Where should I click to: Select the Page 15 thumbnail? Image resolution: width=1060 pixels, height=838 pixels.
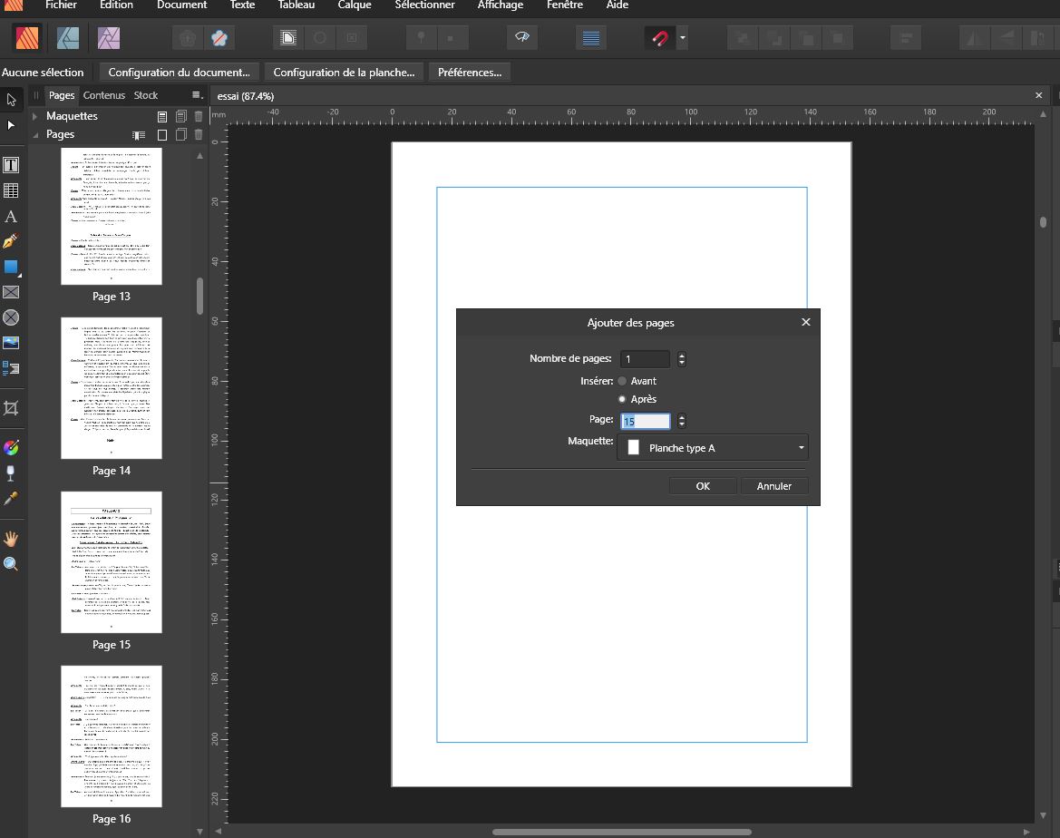click(x=112, y=562)
